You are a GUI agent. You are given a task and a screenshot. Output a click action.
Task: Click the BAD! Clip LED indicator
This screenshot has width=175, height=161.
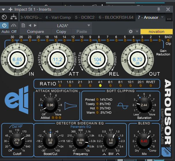point(168,40)
